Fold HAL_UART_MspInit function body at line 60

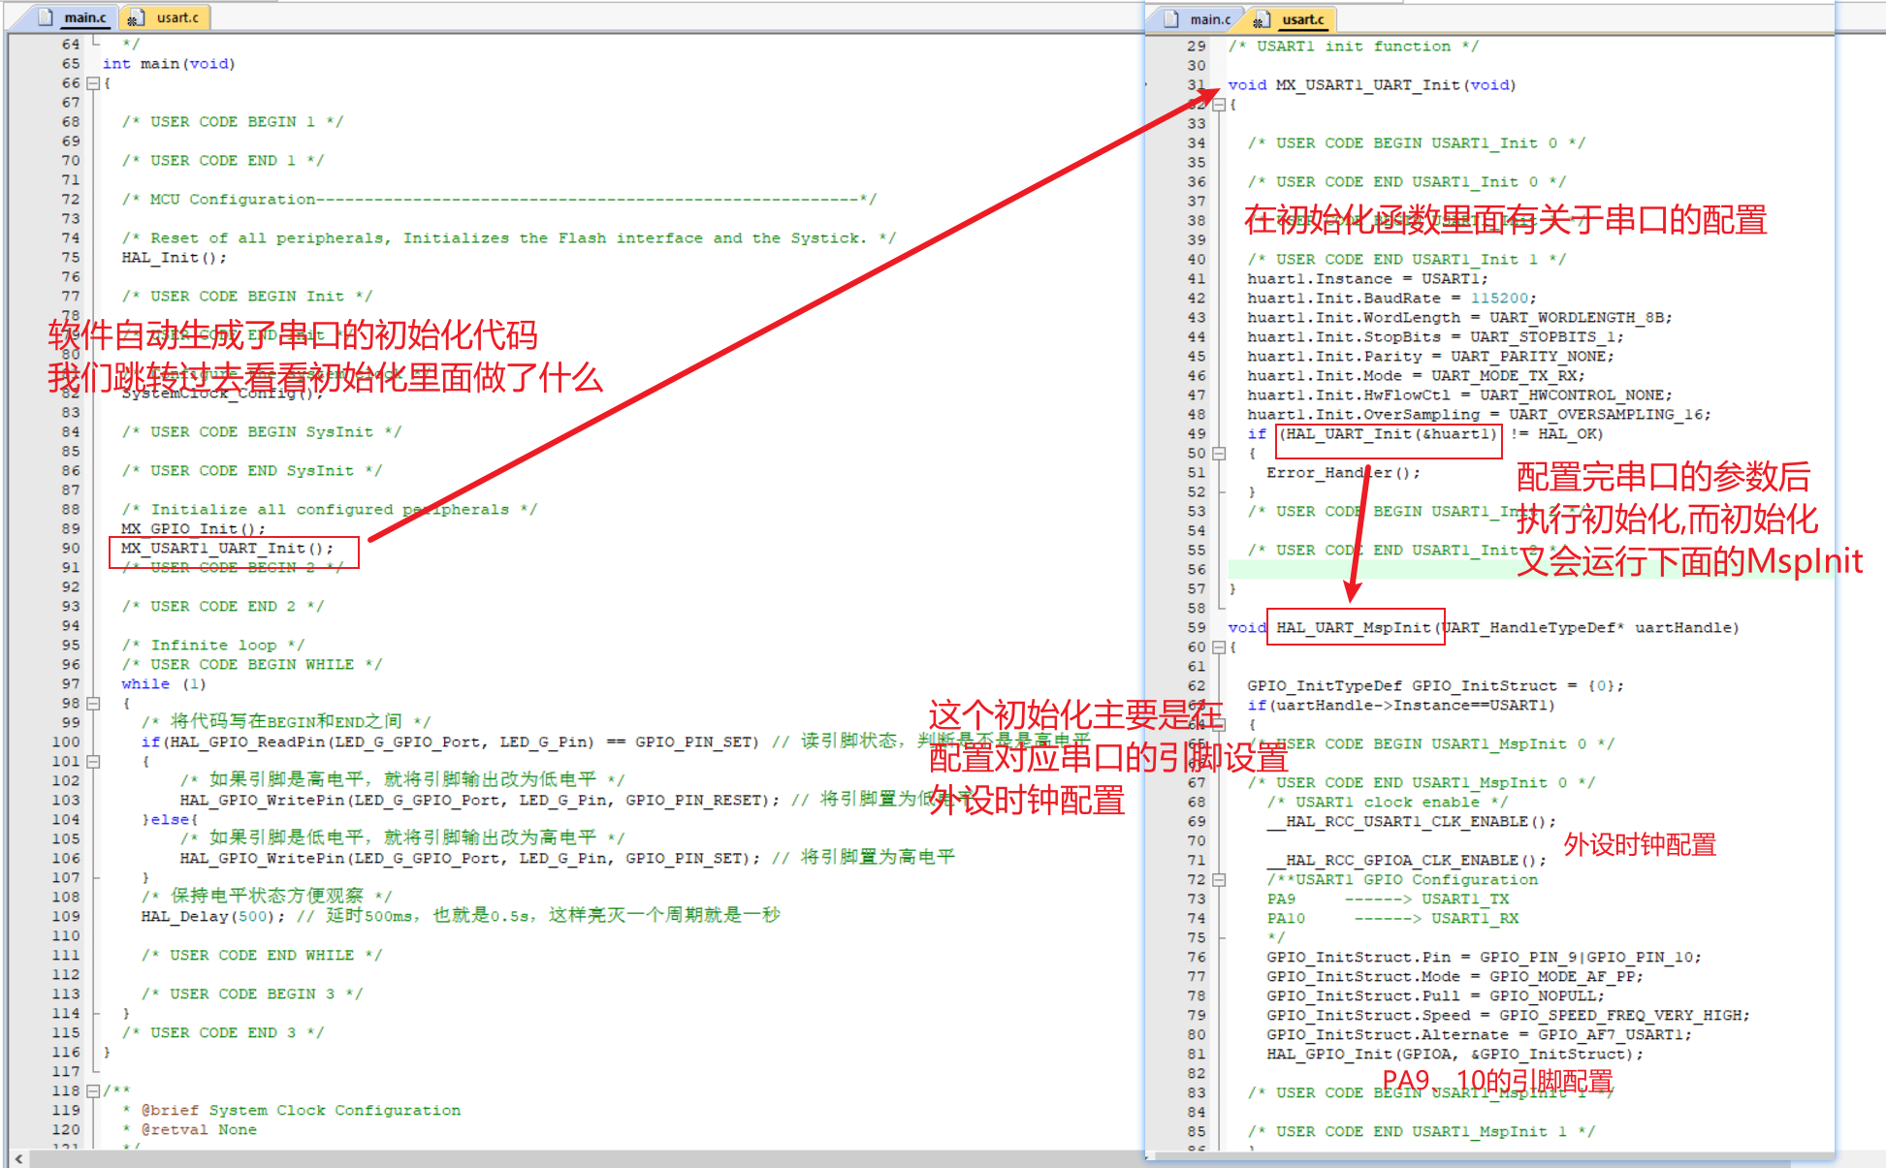click(x=1219, y=647)
